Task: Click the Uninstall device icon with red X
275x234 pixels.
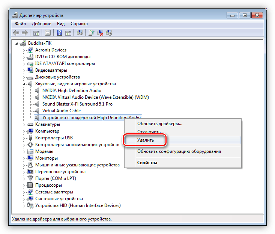Action: coord(100,33)
